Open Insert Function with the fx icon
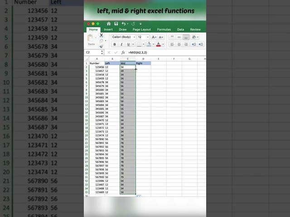This screenshot has height=217, width=290. 123,52
